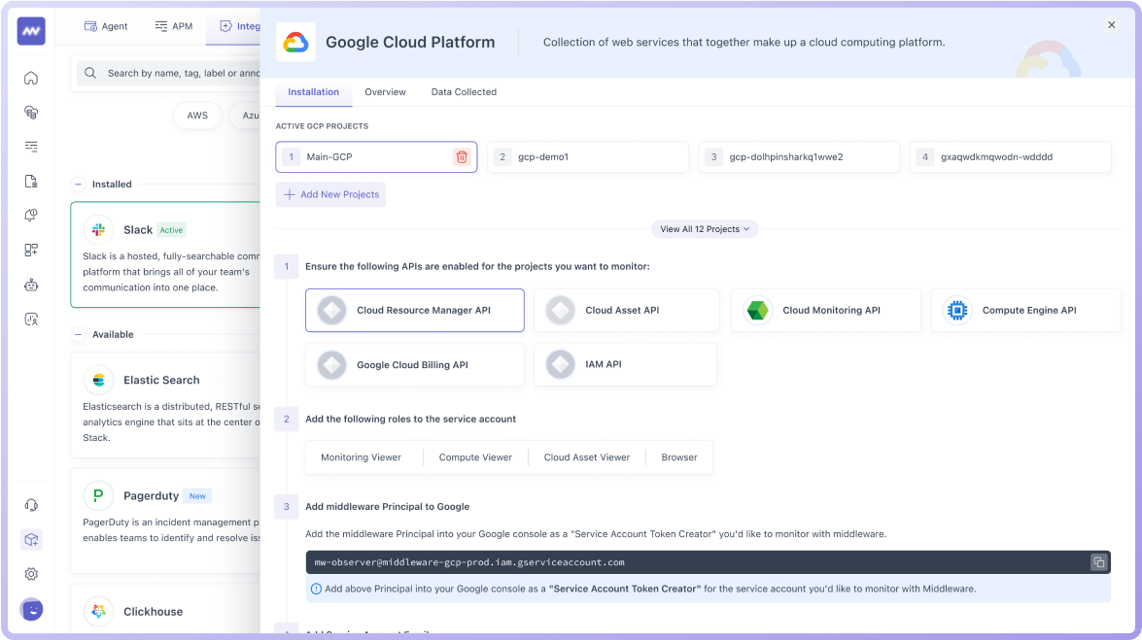Select the Google Cloud Billing API card
This screenshot has width=1142, height=640.
tap(414, 365)
